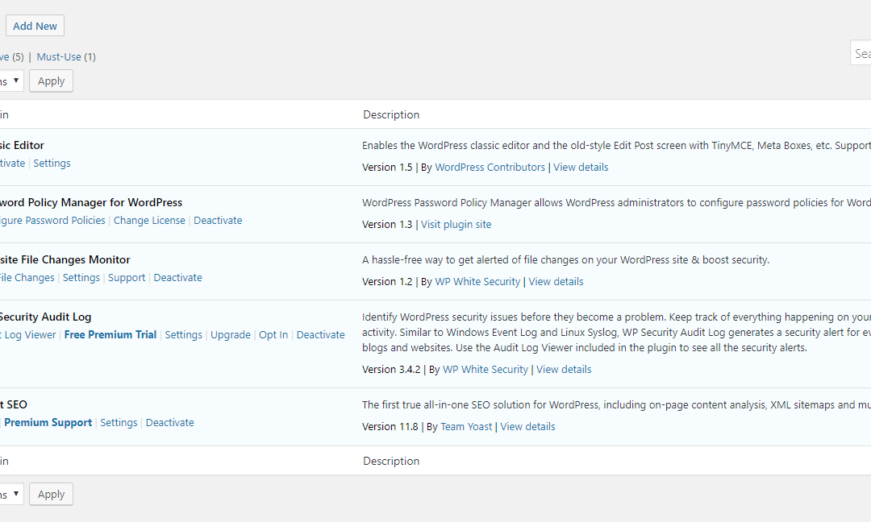Deactivate Password Policy Manager for WordPress
Screen dimensions: 871x522
[218, 220]
